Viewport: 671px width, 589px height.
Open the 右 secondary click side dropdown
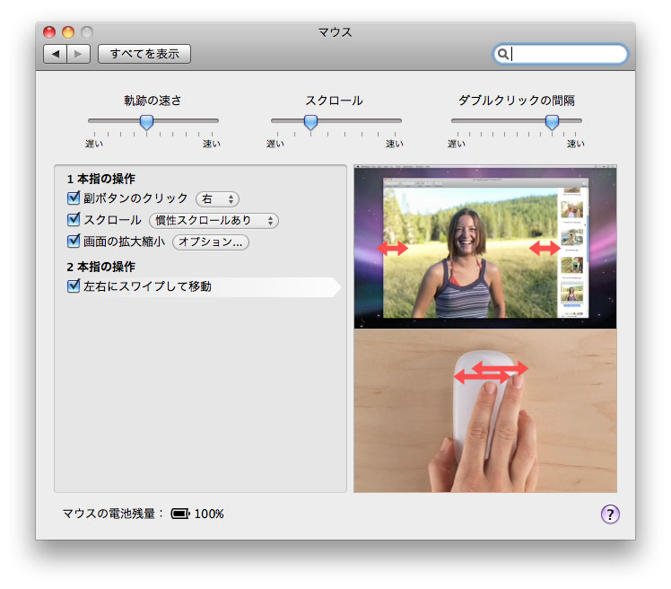[217, 198]
